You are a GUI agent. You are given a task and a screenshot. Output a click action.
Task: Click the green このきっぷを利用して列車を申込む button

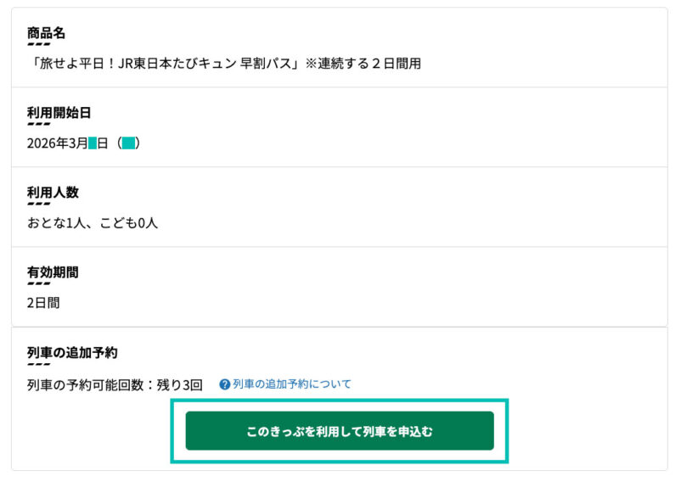[339, 431]
